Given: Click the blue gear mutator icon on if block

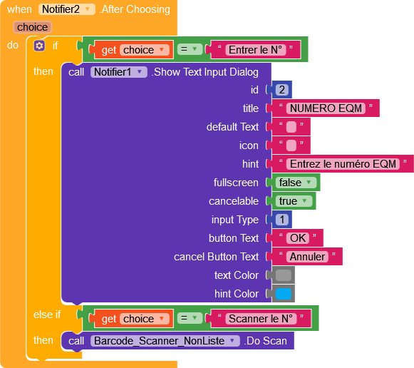Looking at the screenshot, I should click(x=39, y=46).
